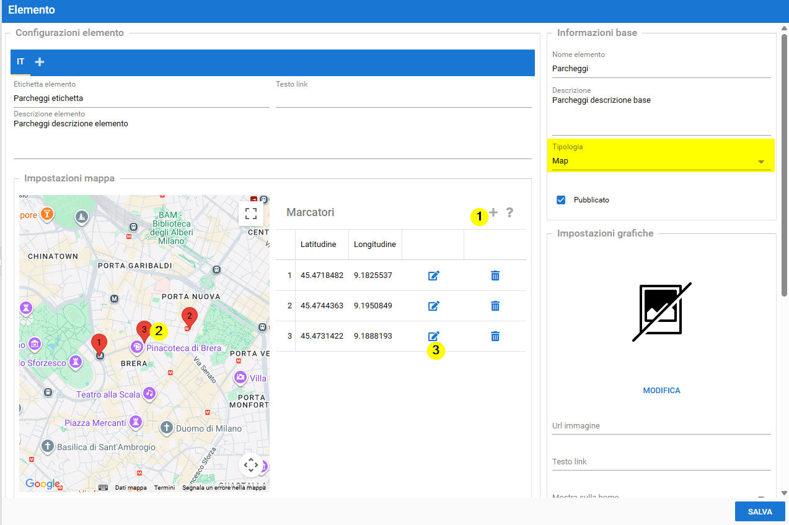Open the Tipologia dropdown
Image resolution: width=789 pixels, height=525 pixels.
[661, 161]
